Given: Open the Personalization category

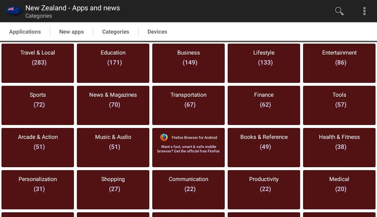Looking at the screenshot, I should point(38,190).
